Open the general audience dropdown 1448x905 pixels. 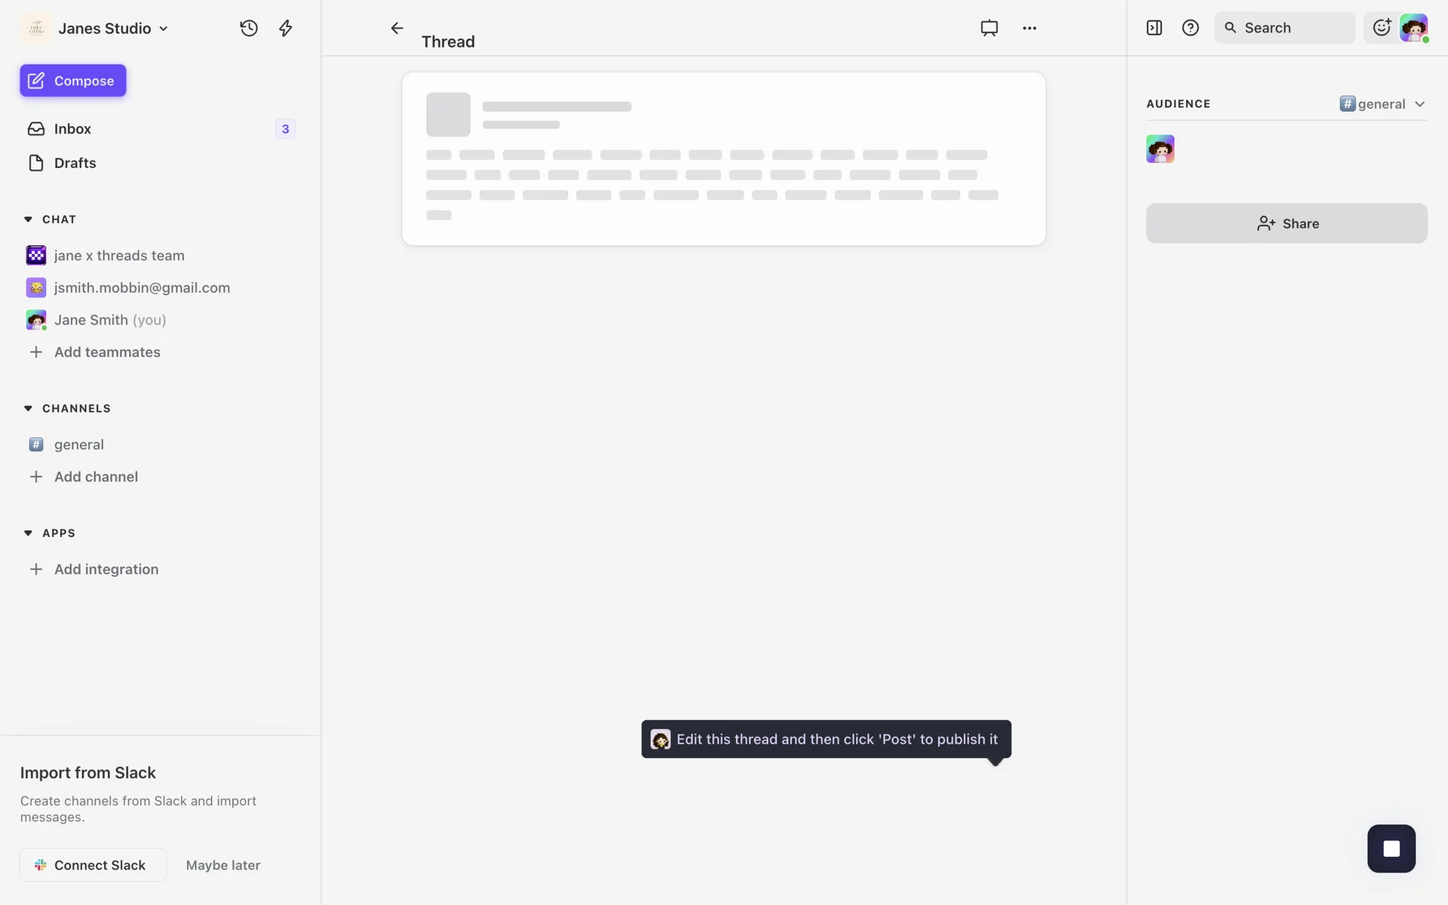tap(1382, 104)
